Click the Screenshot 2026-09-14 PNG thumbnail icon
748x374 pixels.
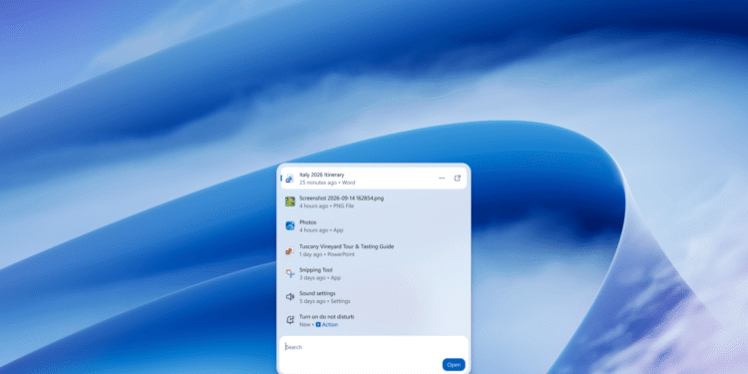pos(290,201)
